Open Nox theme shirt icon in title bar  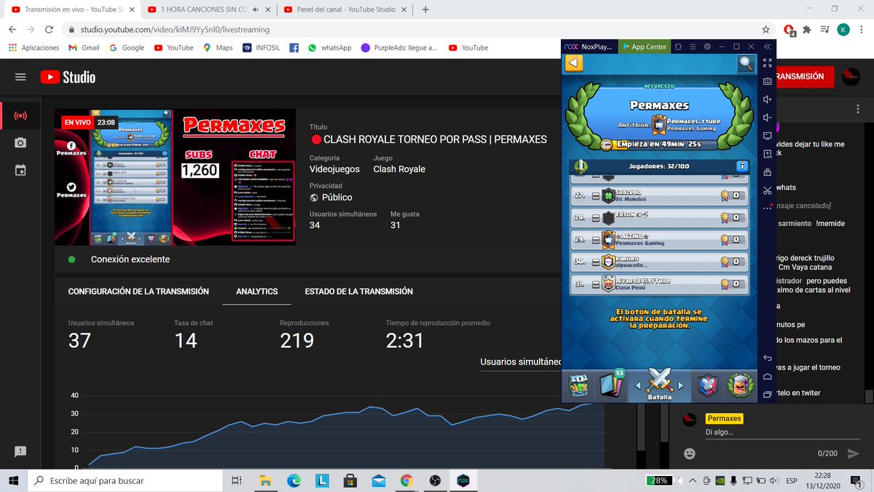pyautogui.click(x=677, y=47)
